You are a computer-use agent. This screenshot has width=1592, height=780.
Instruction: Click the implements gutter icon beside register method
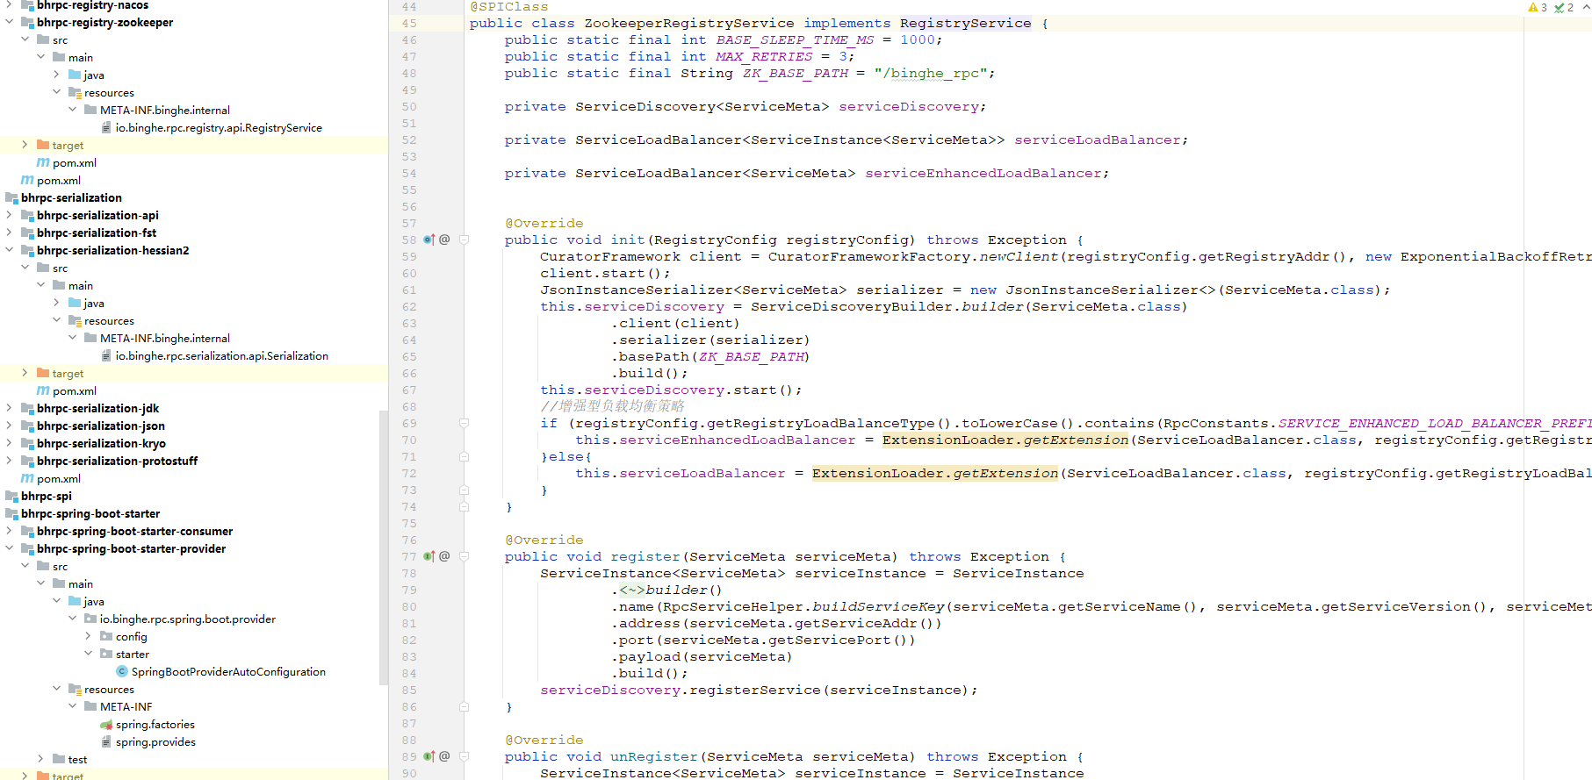(x=429, y=556)
